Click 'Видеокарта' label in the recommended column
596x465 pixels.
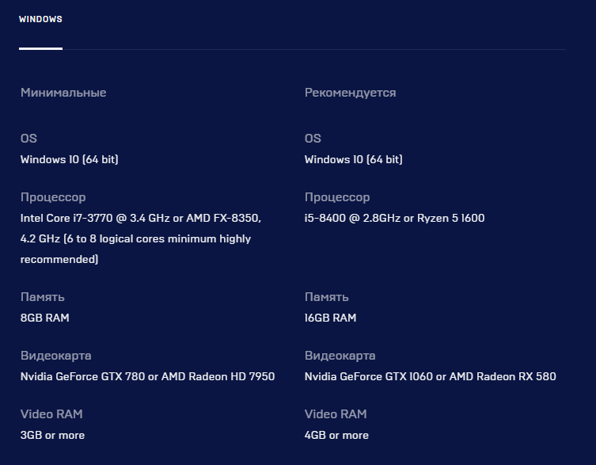[x=340, y=356]
